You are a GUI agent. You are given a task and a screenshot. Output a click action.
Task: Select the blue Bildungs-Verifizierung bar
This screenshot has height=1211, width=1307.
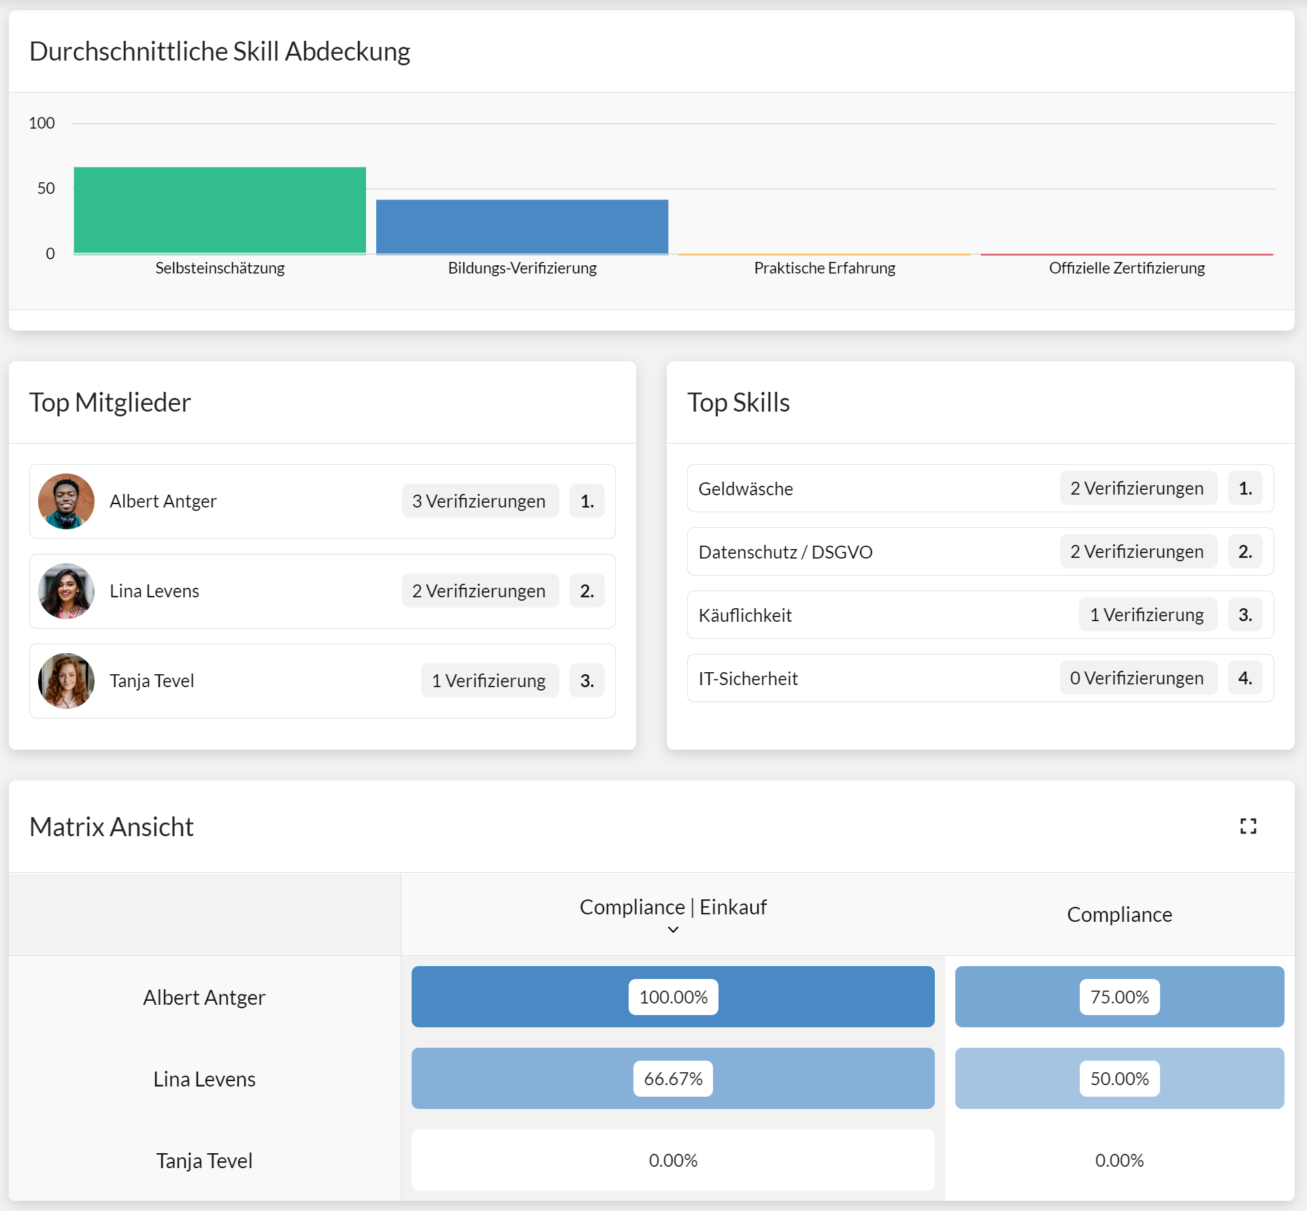522,227
